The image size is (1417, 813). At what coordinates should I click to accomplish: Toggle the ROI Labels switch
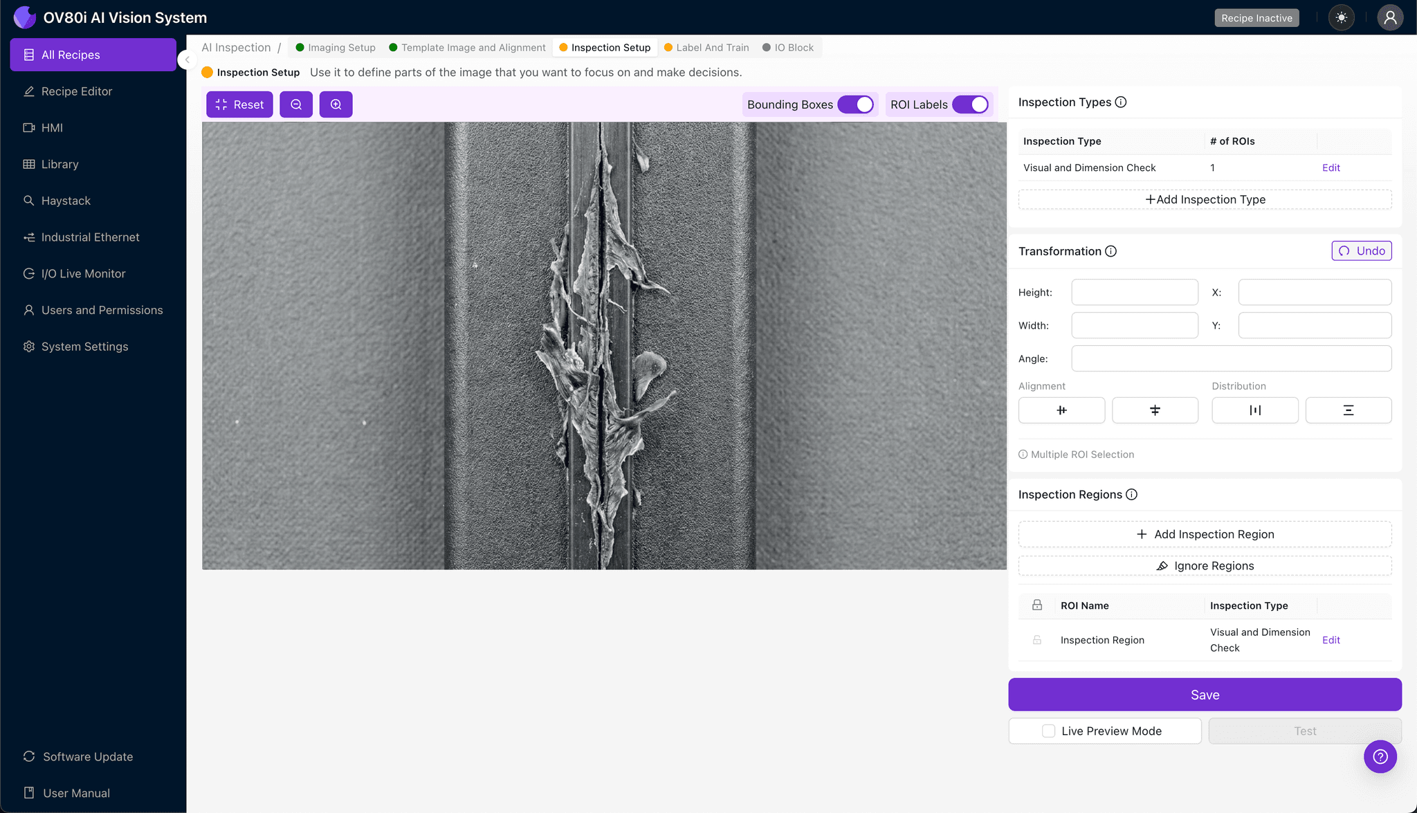[970, 104]
